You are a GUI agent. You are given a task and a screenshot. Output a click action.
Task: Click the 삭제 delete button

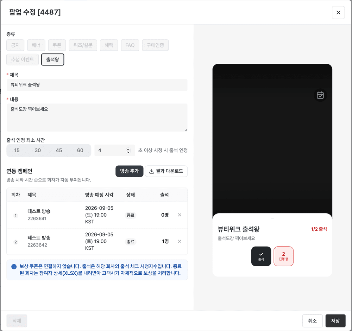(17, 321)
